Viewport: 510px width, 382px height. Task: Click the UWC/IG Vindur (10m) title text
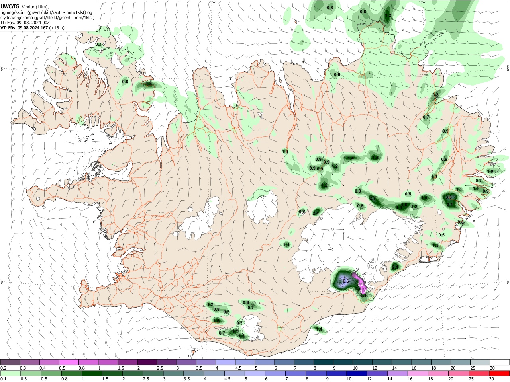click(25, 6)
